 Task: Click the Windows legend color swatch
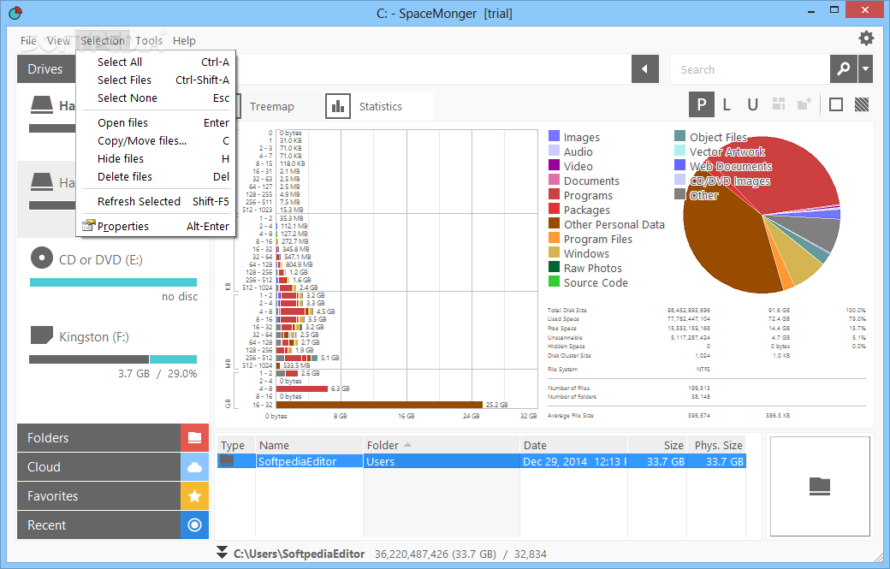pos(554,252)
